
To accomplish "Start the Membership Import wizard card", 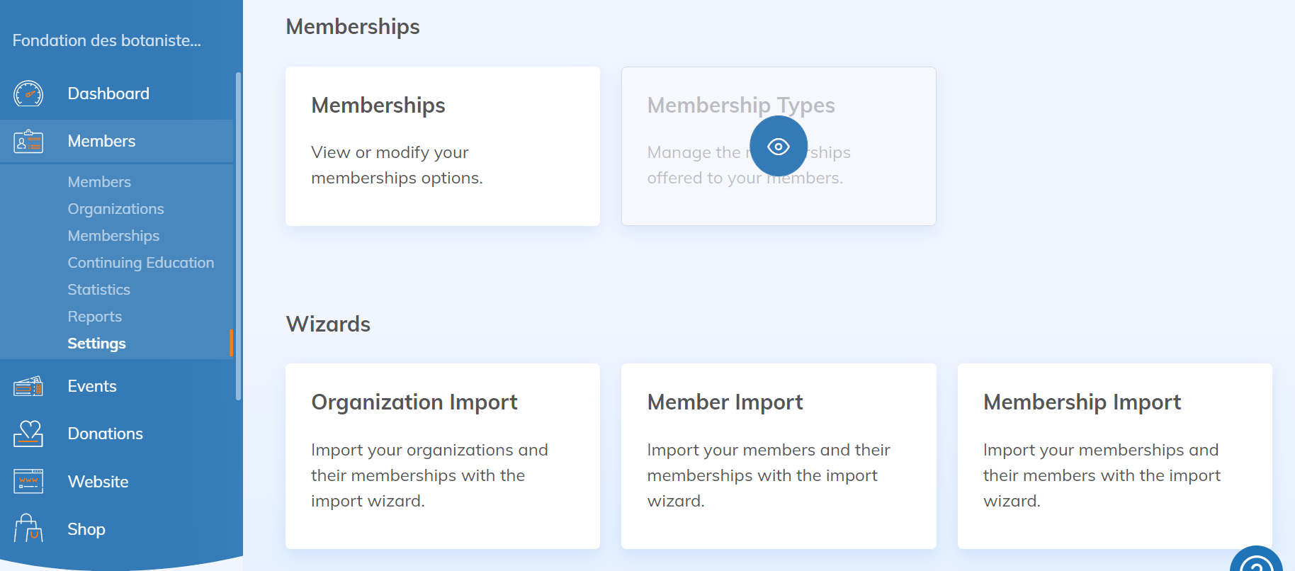I will click(1114, 456).
